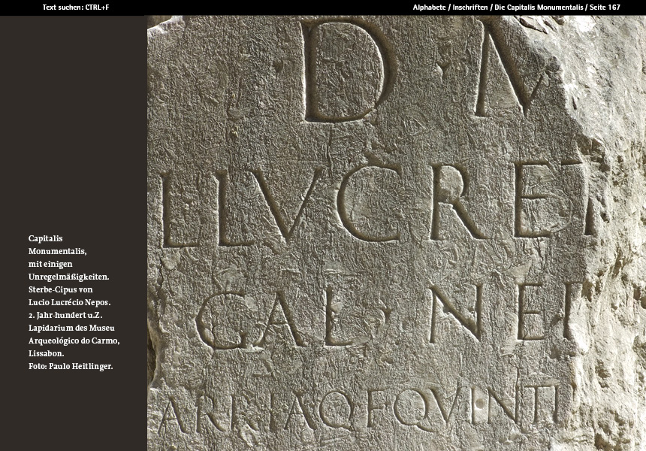646x451 pixels.
Task: Click the "Seite 167" page indicator
Action: point(605,7)
